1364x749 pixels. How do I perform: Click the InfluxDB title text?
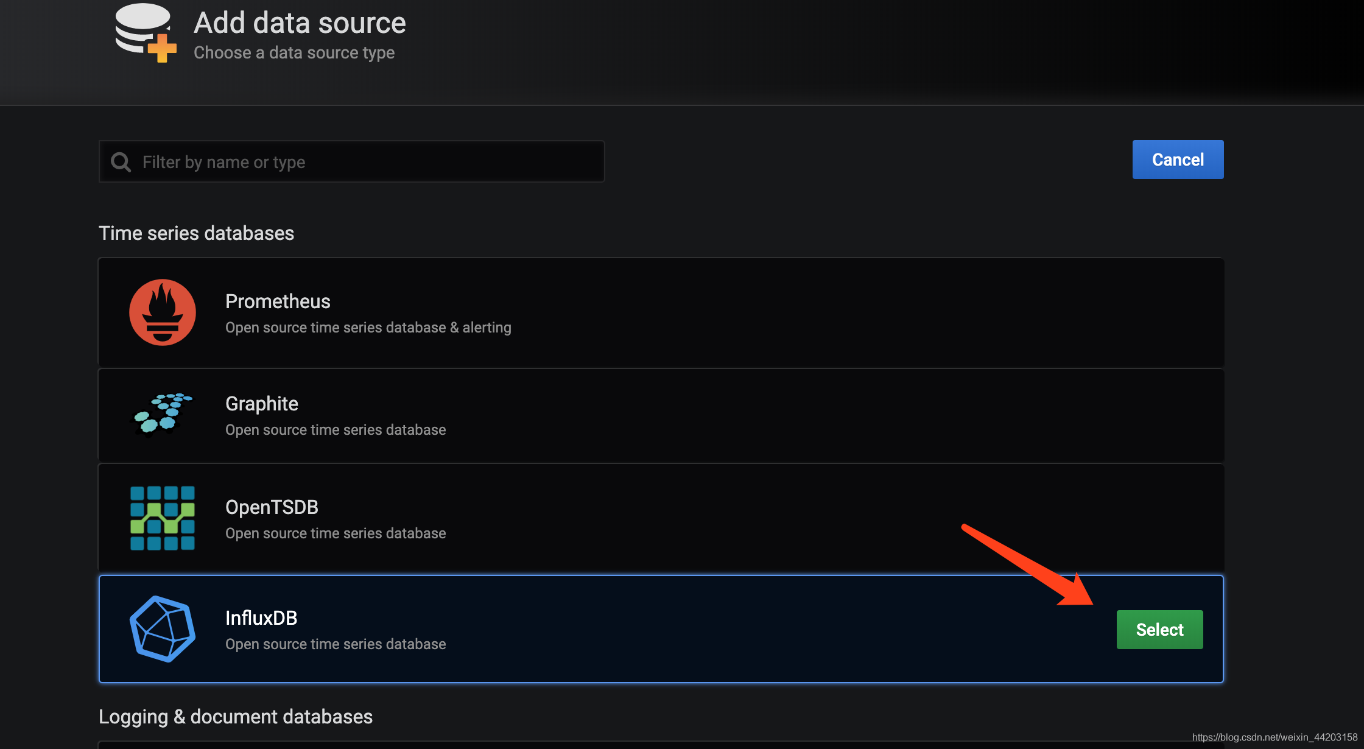[x=261, y=617]
